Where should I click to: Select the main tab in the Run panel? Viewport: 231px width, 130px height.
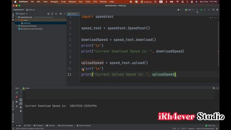coord(26,88)
